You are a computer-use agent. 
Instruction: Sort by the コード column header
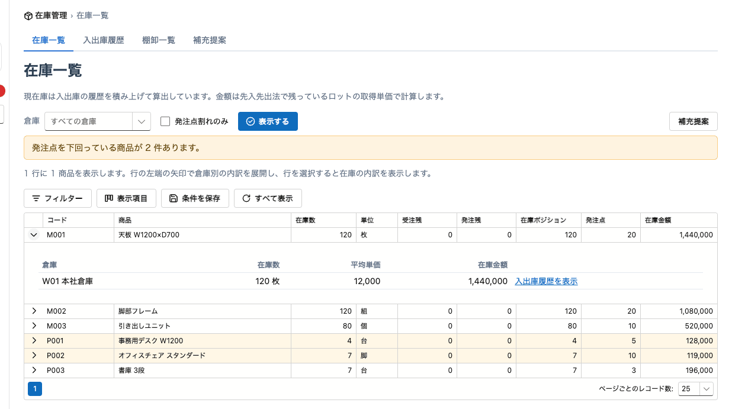click(x=78, y=220)
